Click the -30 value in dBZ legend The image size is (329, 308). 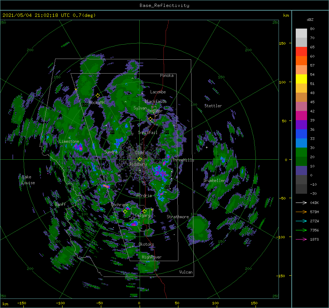click(x=314, y=193)
